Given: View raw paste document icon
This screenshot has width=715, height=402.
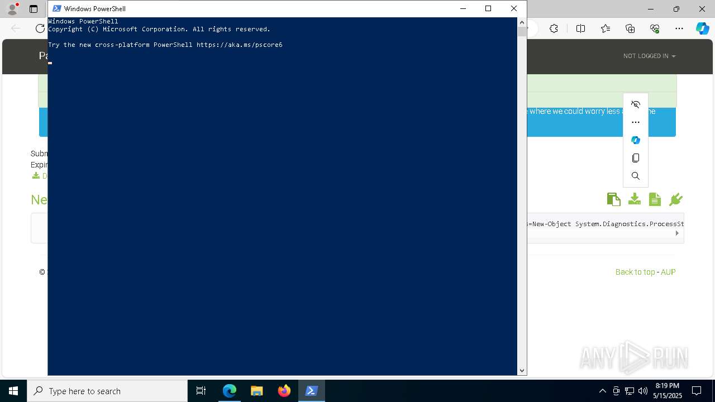Looking at the screenshot, I should (655, 199).
